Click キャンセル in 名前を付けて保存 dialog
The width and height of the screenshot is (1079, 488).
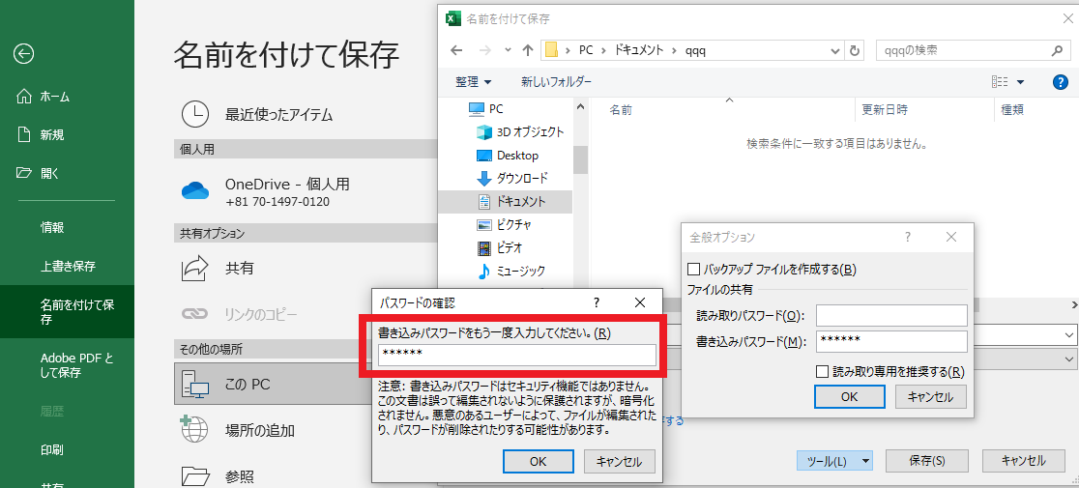point(1023,461)
